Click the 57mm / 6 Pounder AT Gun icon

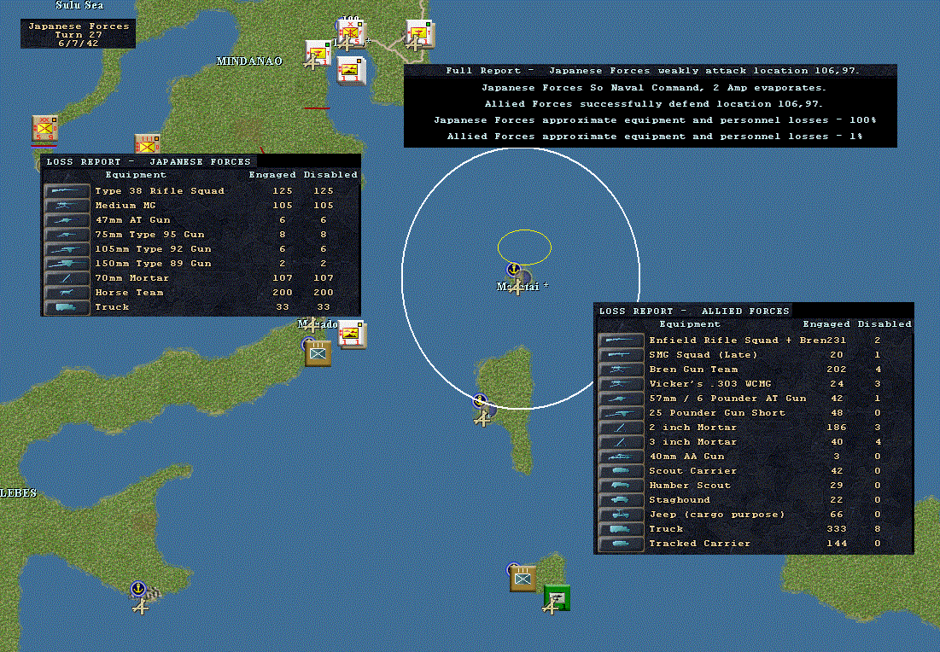[x=621, y=399]
